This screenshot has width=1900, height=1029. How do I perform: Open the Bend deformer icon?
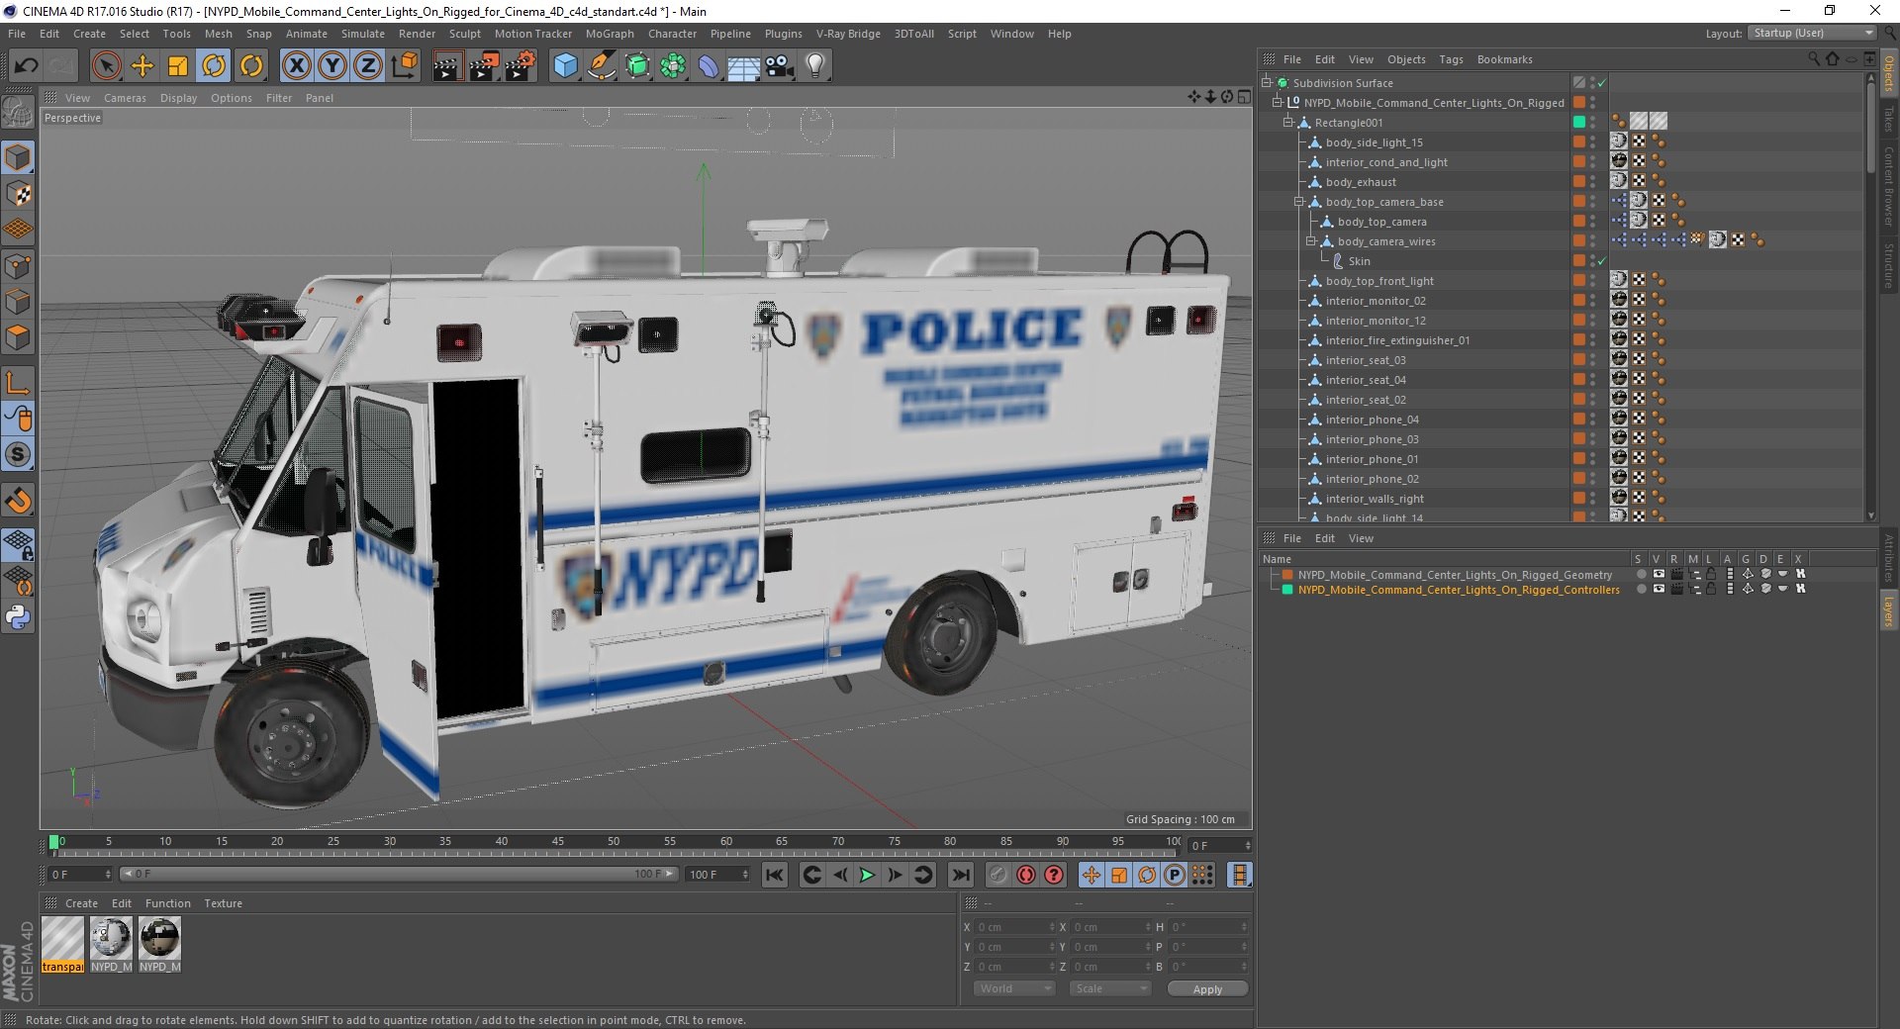[709, 66]
